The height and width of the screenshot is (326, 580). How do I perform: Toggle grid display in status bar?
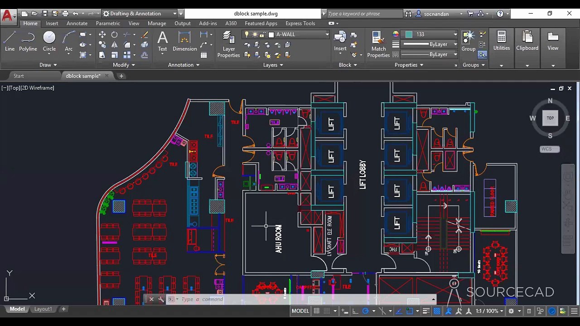pyautogui.click(x=316, y=311)
